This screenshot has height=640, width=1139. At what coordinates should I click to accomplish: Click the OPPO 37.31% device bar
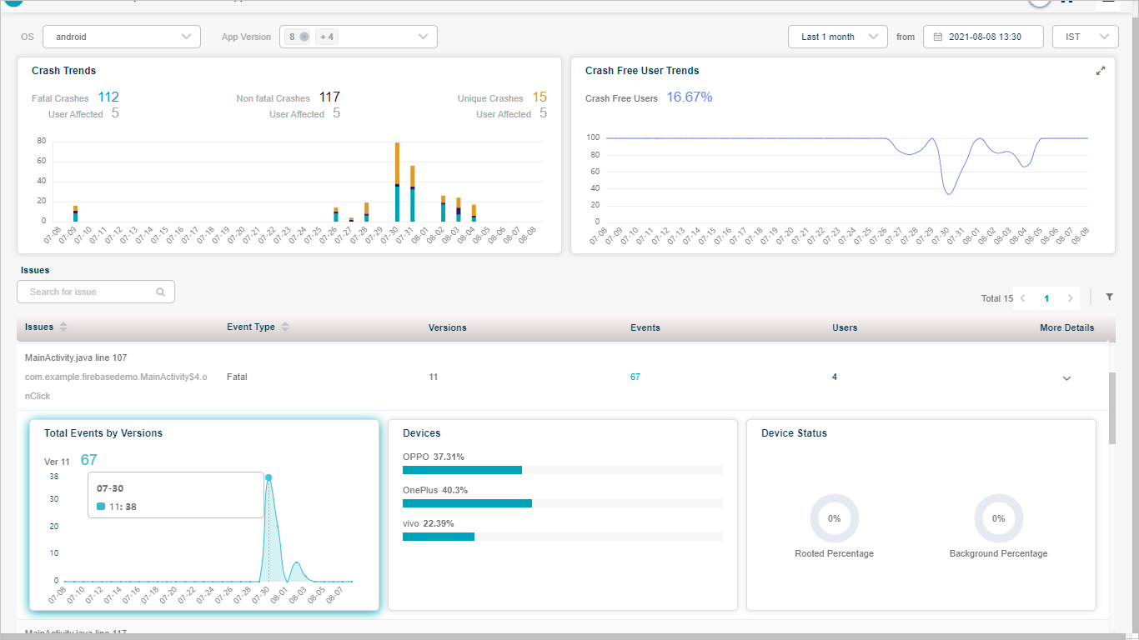(x=462, y=470)
